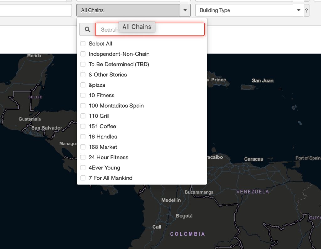Image resolution: width=321 pixels, height=249 pixels.
Task: Check the 7 For All Mankind option
Action: [83, 178]
